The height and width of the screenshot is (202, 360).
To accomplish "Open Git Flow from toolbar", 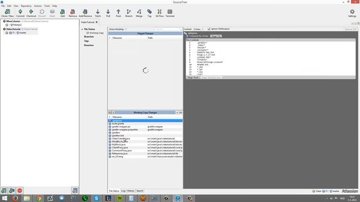I will coord(160,13).
